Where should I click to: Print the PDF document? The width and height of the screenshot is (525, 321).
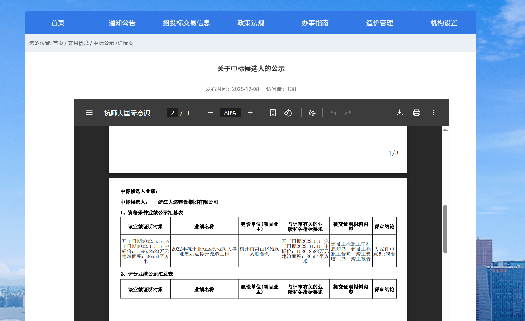tap(417, 113)
